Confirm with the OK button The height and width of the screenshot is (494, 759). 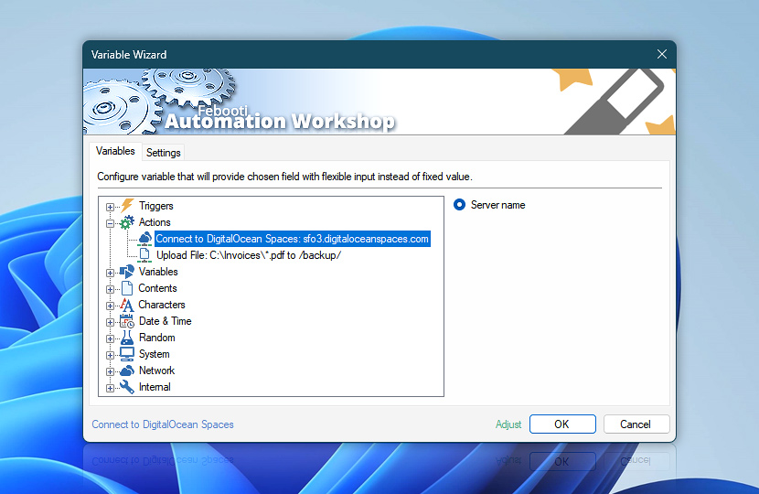coord(562,424)
